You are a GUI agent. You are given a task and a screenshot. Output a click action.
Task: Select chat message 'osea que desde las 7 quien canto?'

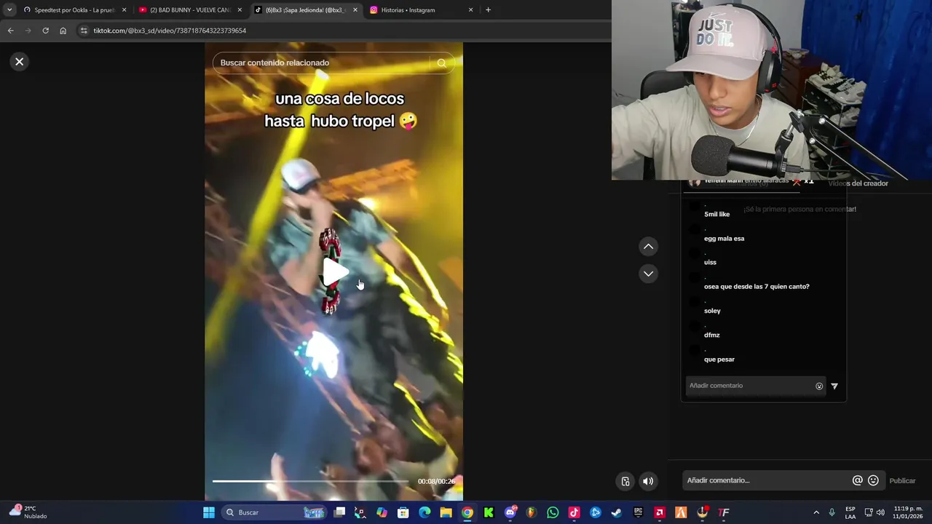[757, 287]
